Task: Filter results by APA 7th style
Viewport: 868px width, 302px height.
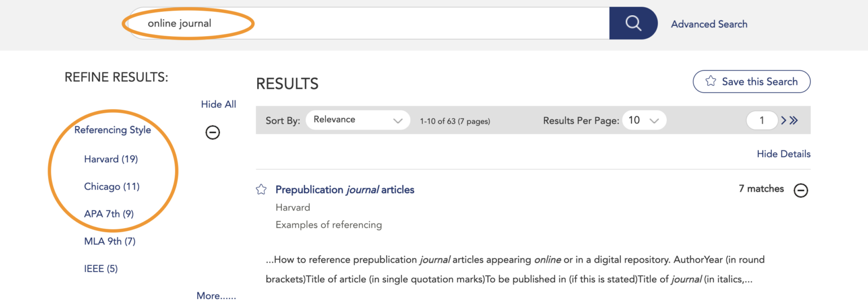Action: [108, 214]
